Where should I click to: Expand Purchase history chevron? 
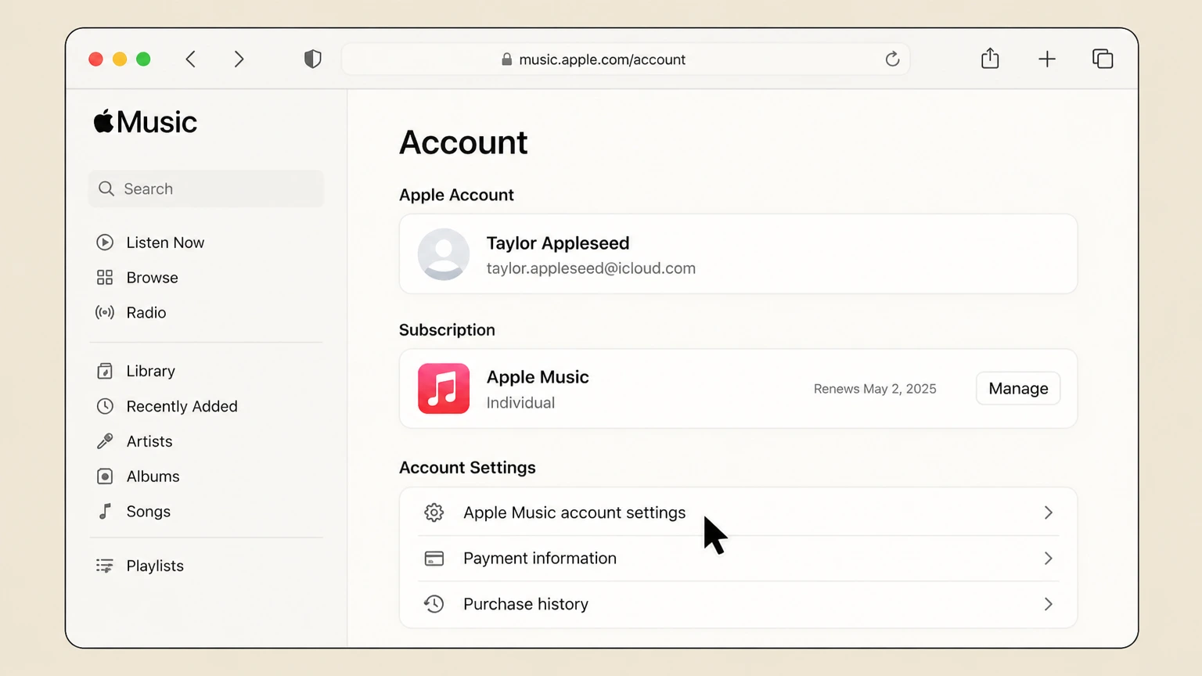(1049, 604)
